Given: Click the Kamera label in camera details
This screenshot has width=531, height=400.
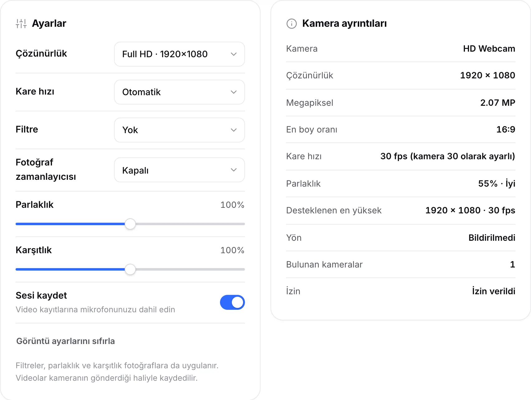Looking at the screenshot, I should click(302, 49).
